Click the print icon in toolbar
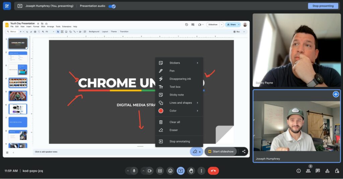Viewport: 343px width, 179px height. click(x=35, y=32)
